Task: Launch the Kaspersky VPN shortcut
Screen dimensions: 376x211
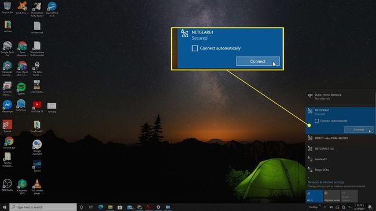Action: click(22, 187)
